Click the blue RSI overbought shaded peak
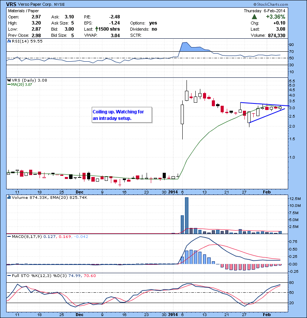 tap(192, 47)
